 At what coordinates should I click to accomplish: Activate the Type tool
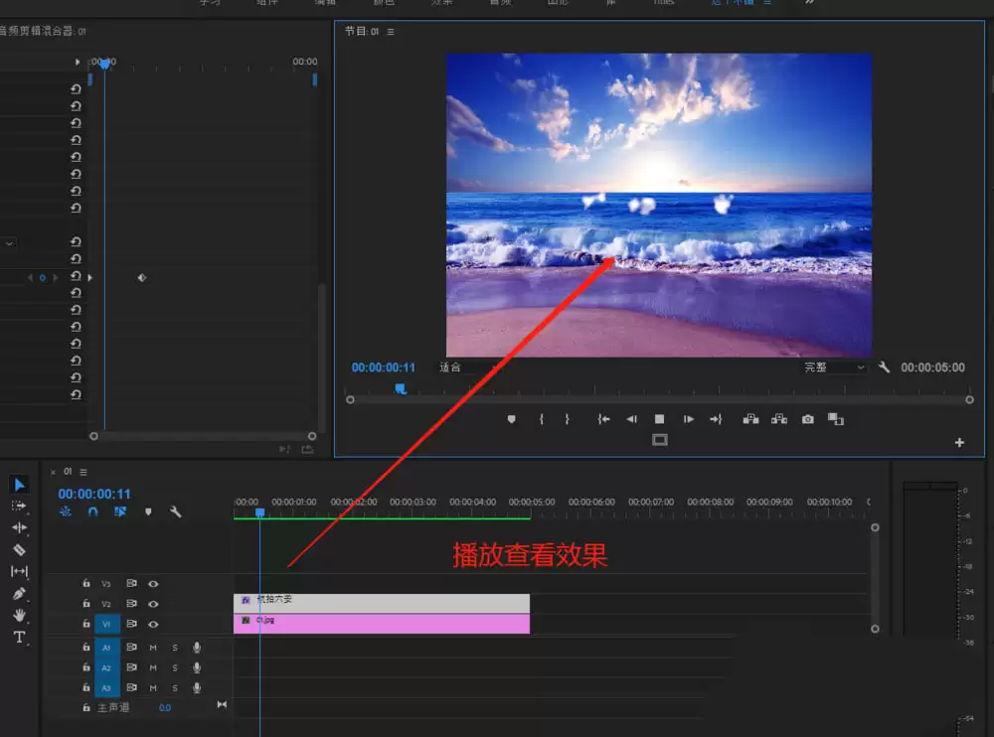pos(19,637)
